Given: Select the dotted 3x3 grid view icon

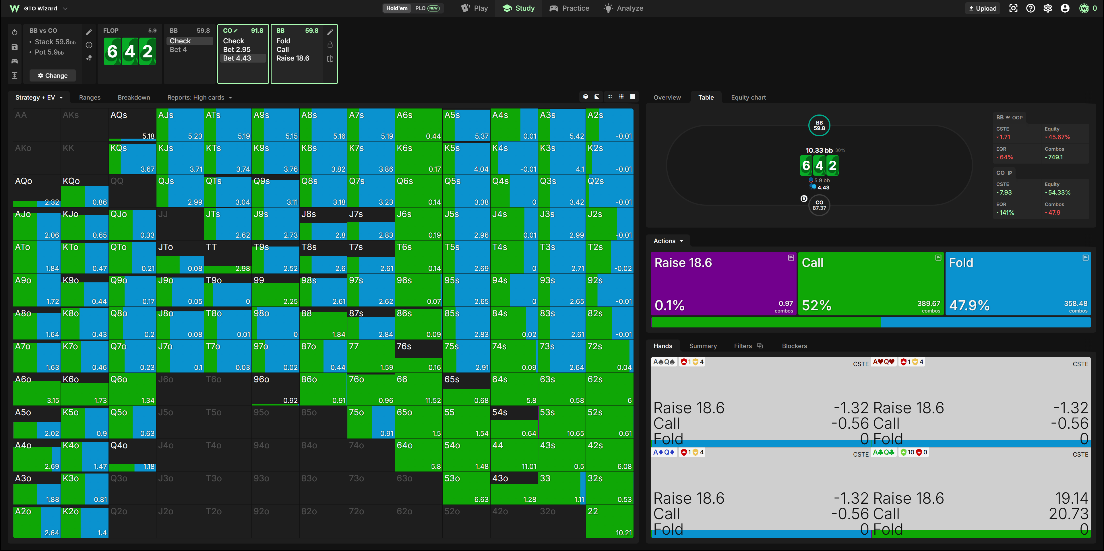Looking at the screenshot, I should [621, 97].
